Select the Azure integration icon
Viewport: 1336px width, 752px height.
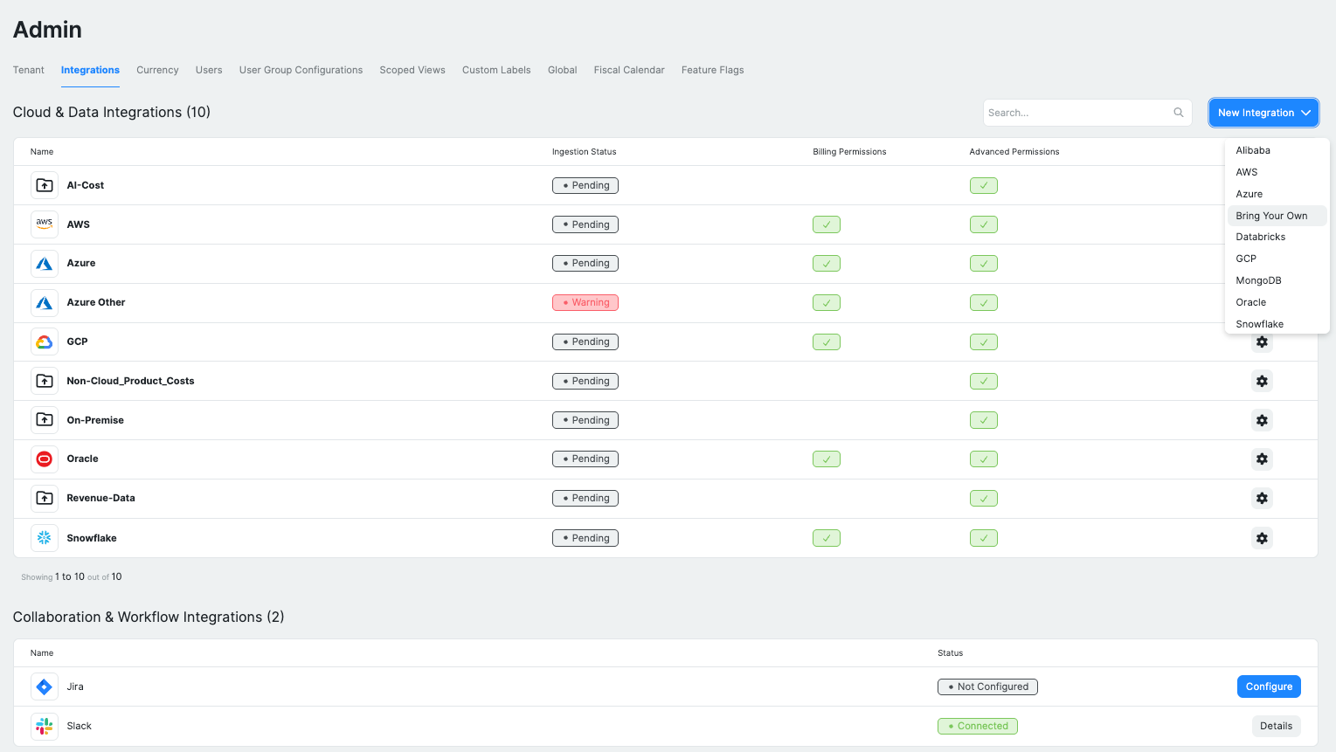(45, 263)
